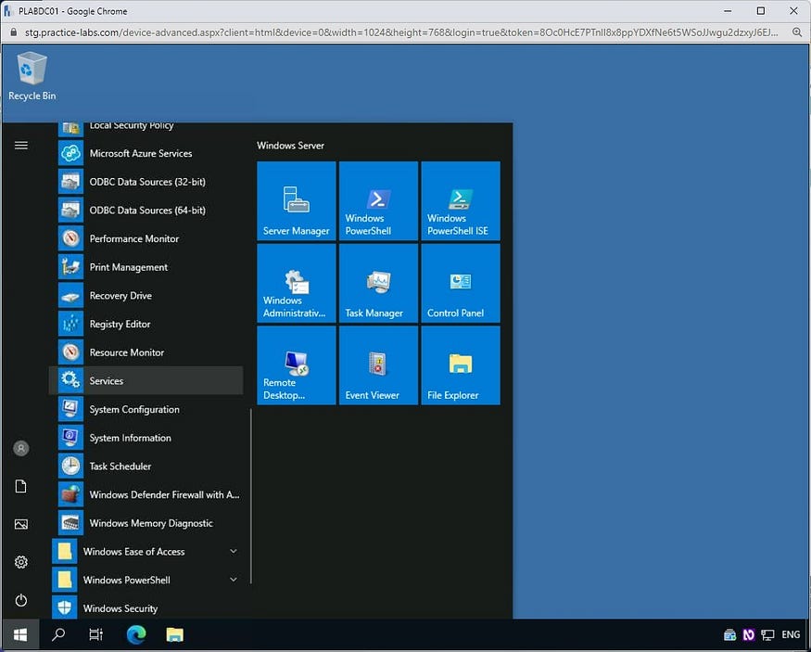Open Task Scheduler
811x652 pixels.
coord(146,467)
